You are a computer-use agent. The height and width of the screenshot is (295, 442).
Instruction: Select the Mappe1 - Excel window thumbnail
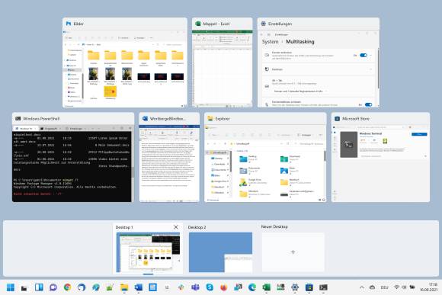(x=222, y=63)
